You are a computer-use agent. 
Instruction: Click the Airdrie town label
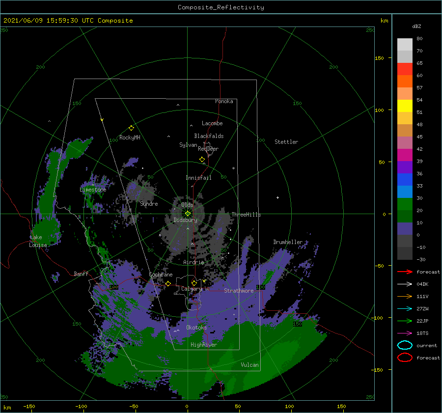tap(193, 262)
